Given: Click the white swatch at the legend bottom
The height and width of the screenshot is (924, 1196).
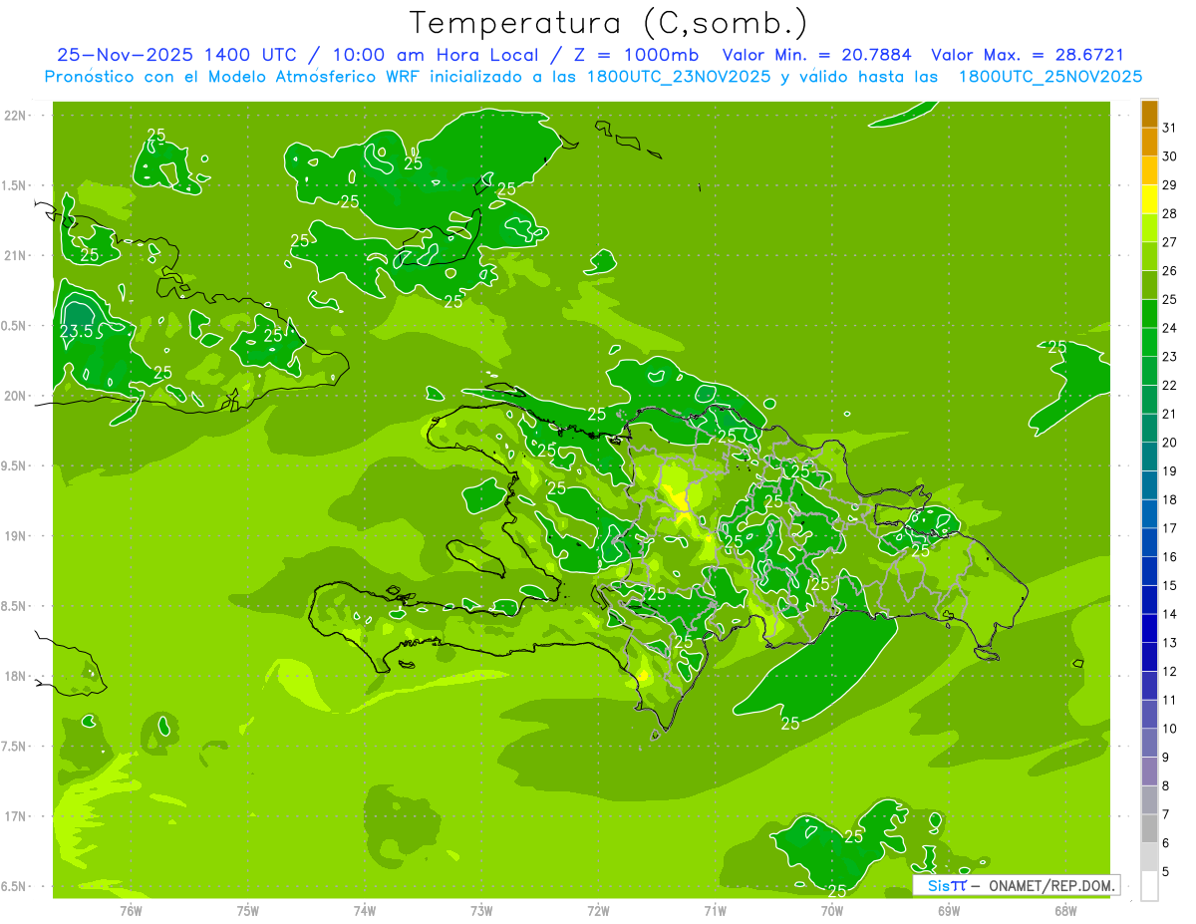Looking at the screenshot, I should click(x=1149, y=886).
